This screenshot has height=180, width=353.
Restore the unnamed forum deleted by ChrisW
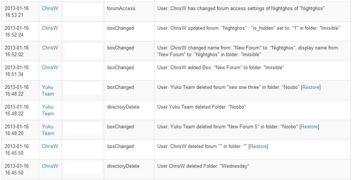(x=258, y=147)
